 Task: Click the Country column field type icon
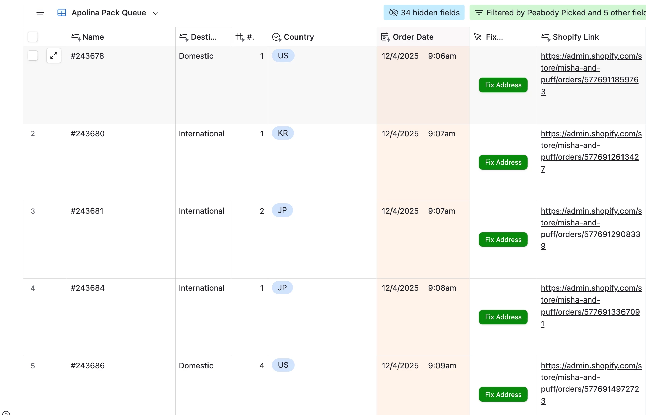(x=276, y=37)
